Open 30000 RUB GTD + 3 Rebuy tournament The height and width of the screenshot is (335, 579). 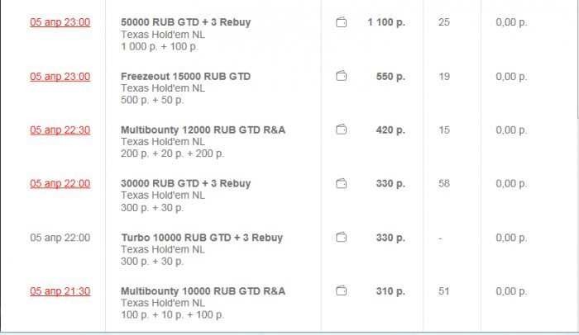click(185, 184)
